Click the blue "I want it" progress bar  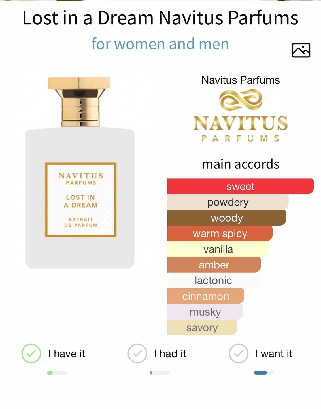click(x=264, y=373)
